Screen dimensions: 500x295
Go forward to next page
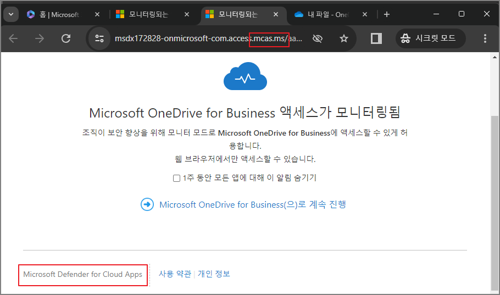point(40,38)
